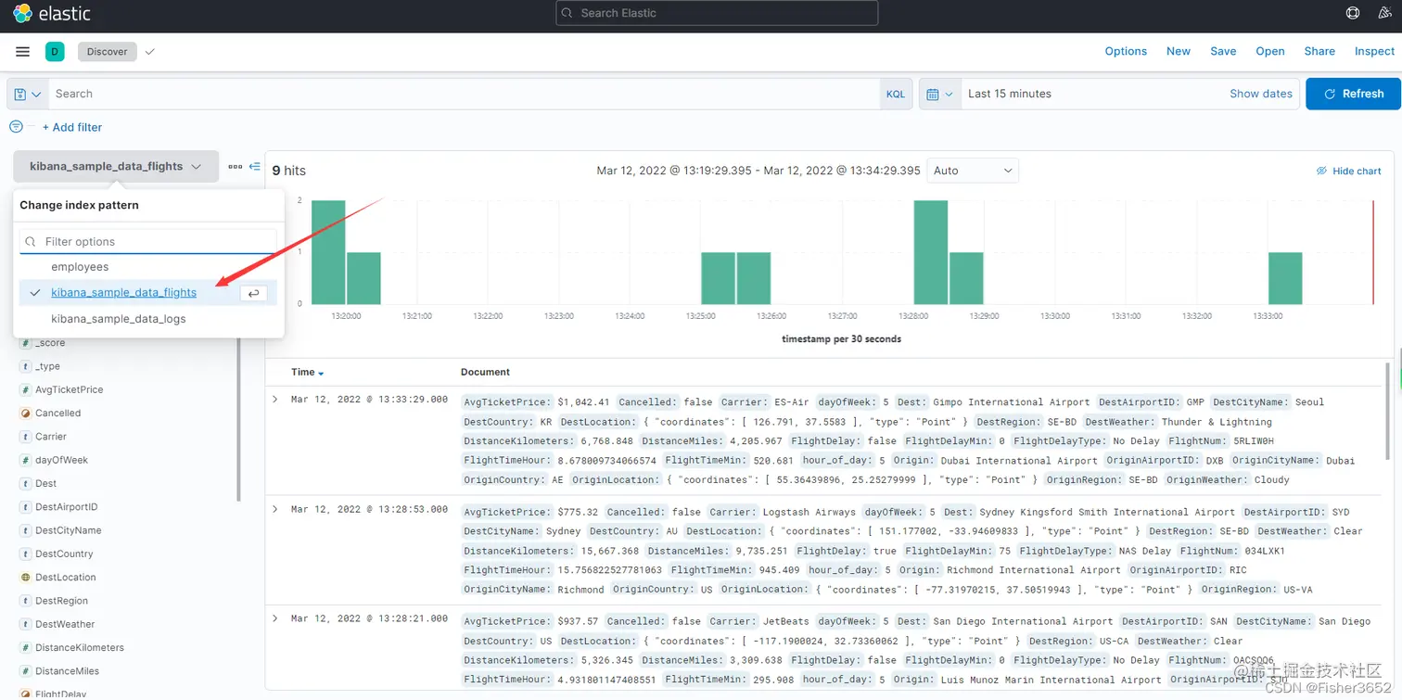Image resolution: width=1402 pixels, height=700 pixels.
Task: Click the Hide chart icon
Action: click(x=1321, y=172)
